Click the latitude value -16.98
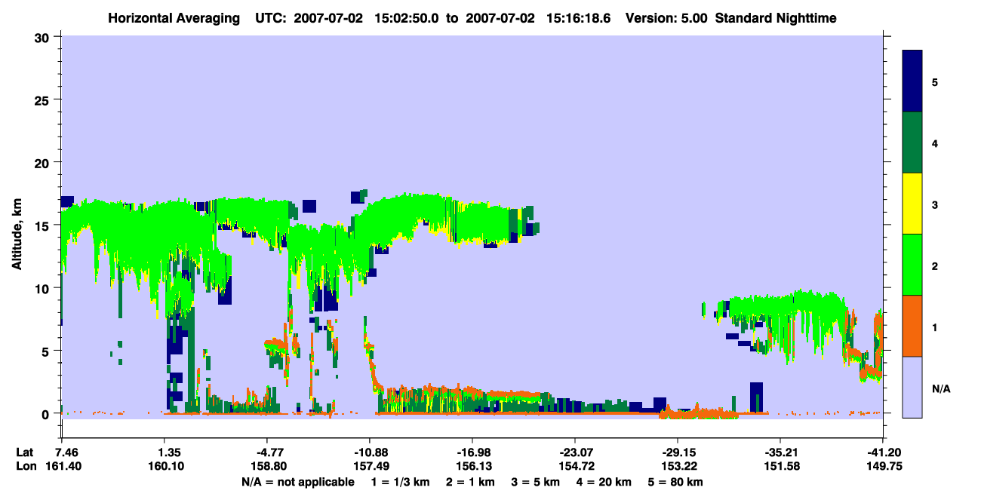Image resolution: width=981 pixels, height=503 pixels. point(472,453)
